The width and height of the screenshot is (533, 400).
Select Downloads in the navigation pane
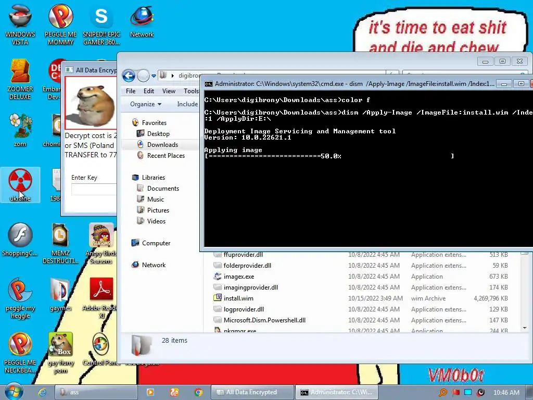162,145
